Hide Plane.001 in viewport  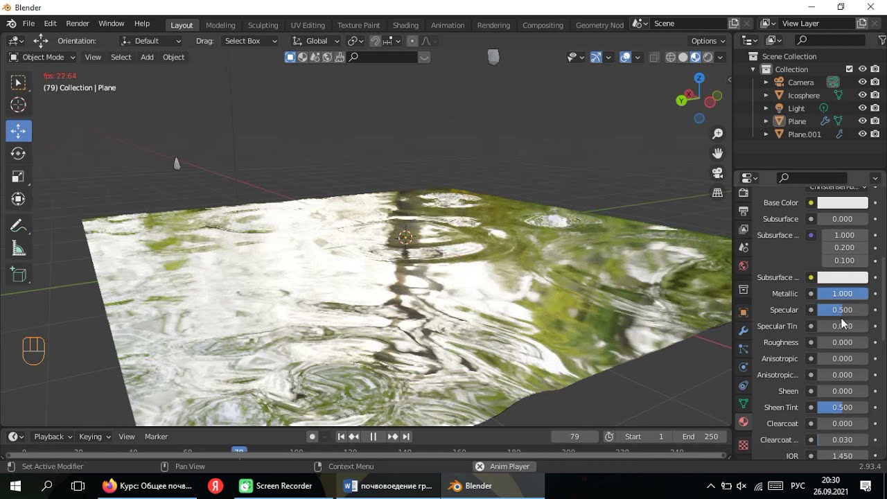863,134
